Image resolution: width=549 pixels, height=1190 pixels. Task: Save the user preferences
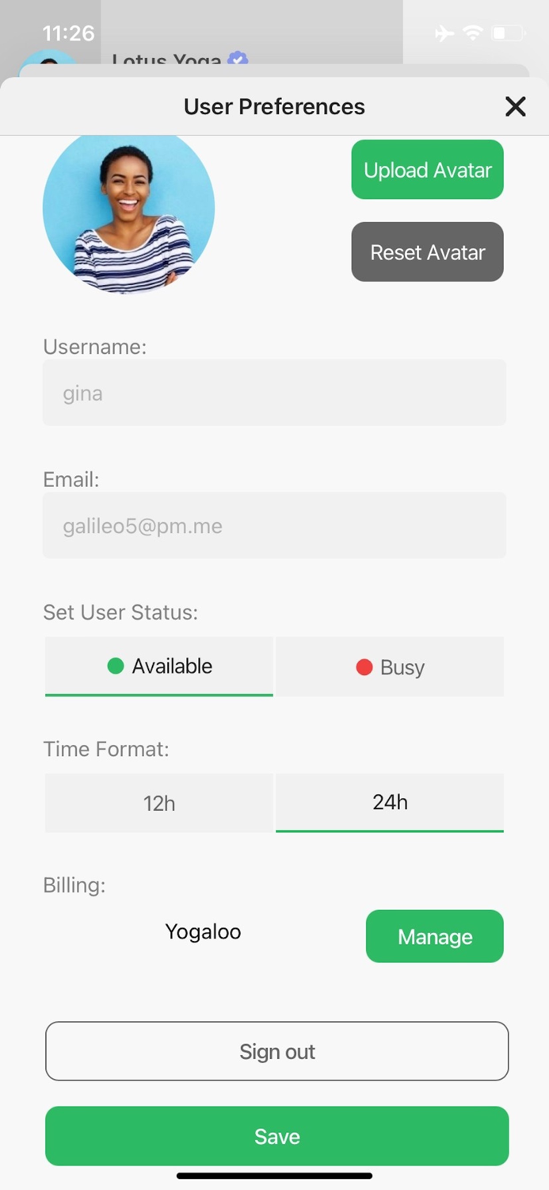(276, 1136)
